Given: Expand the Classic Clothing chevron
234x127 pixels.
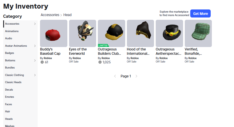Looking at the screenshot, I should pyautogui.click(x=35, y=75).
